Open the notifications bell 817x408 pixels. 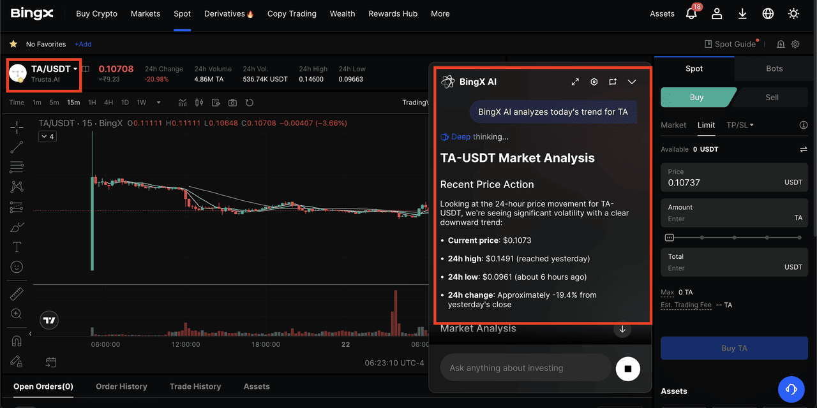point(691,13)
